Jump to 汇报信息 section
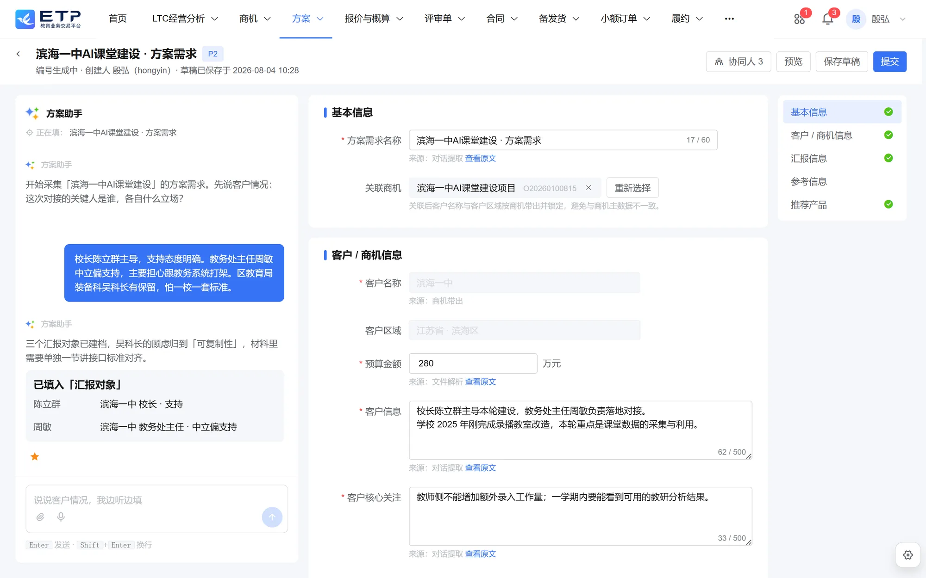 click(842, 158)
